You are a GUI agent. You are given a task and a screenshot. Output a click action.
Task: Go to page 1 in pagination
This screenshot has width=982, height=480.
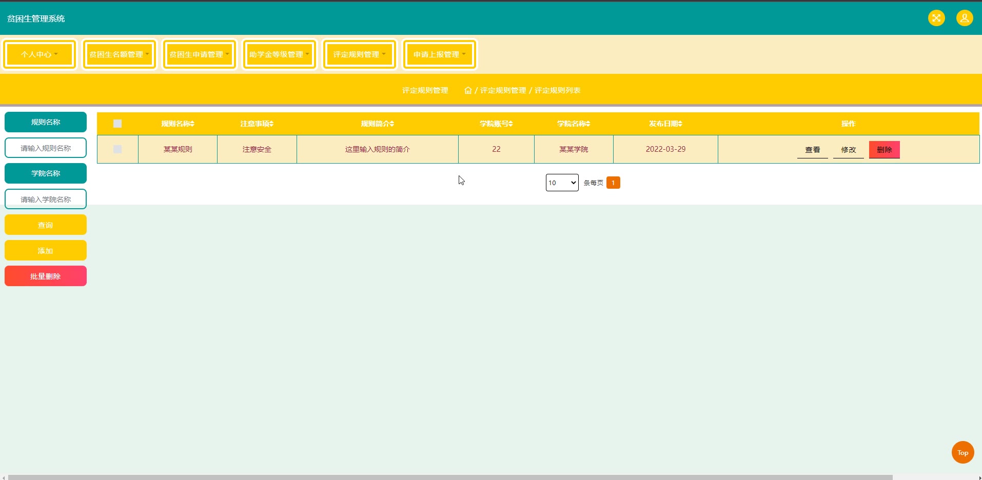click(x=613, y=183)
